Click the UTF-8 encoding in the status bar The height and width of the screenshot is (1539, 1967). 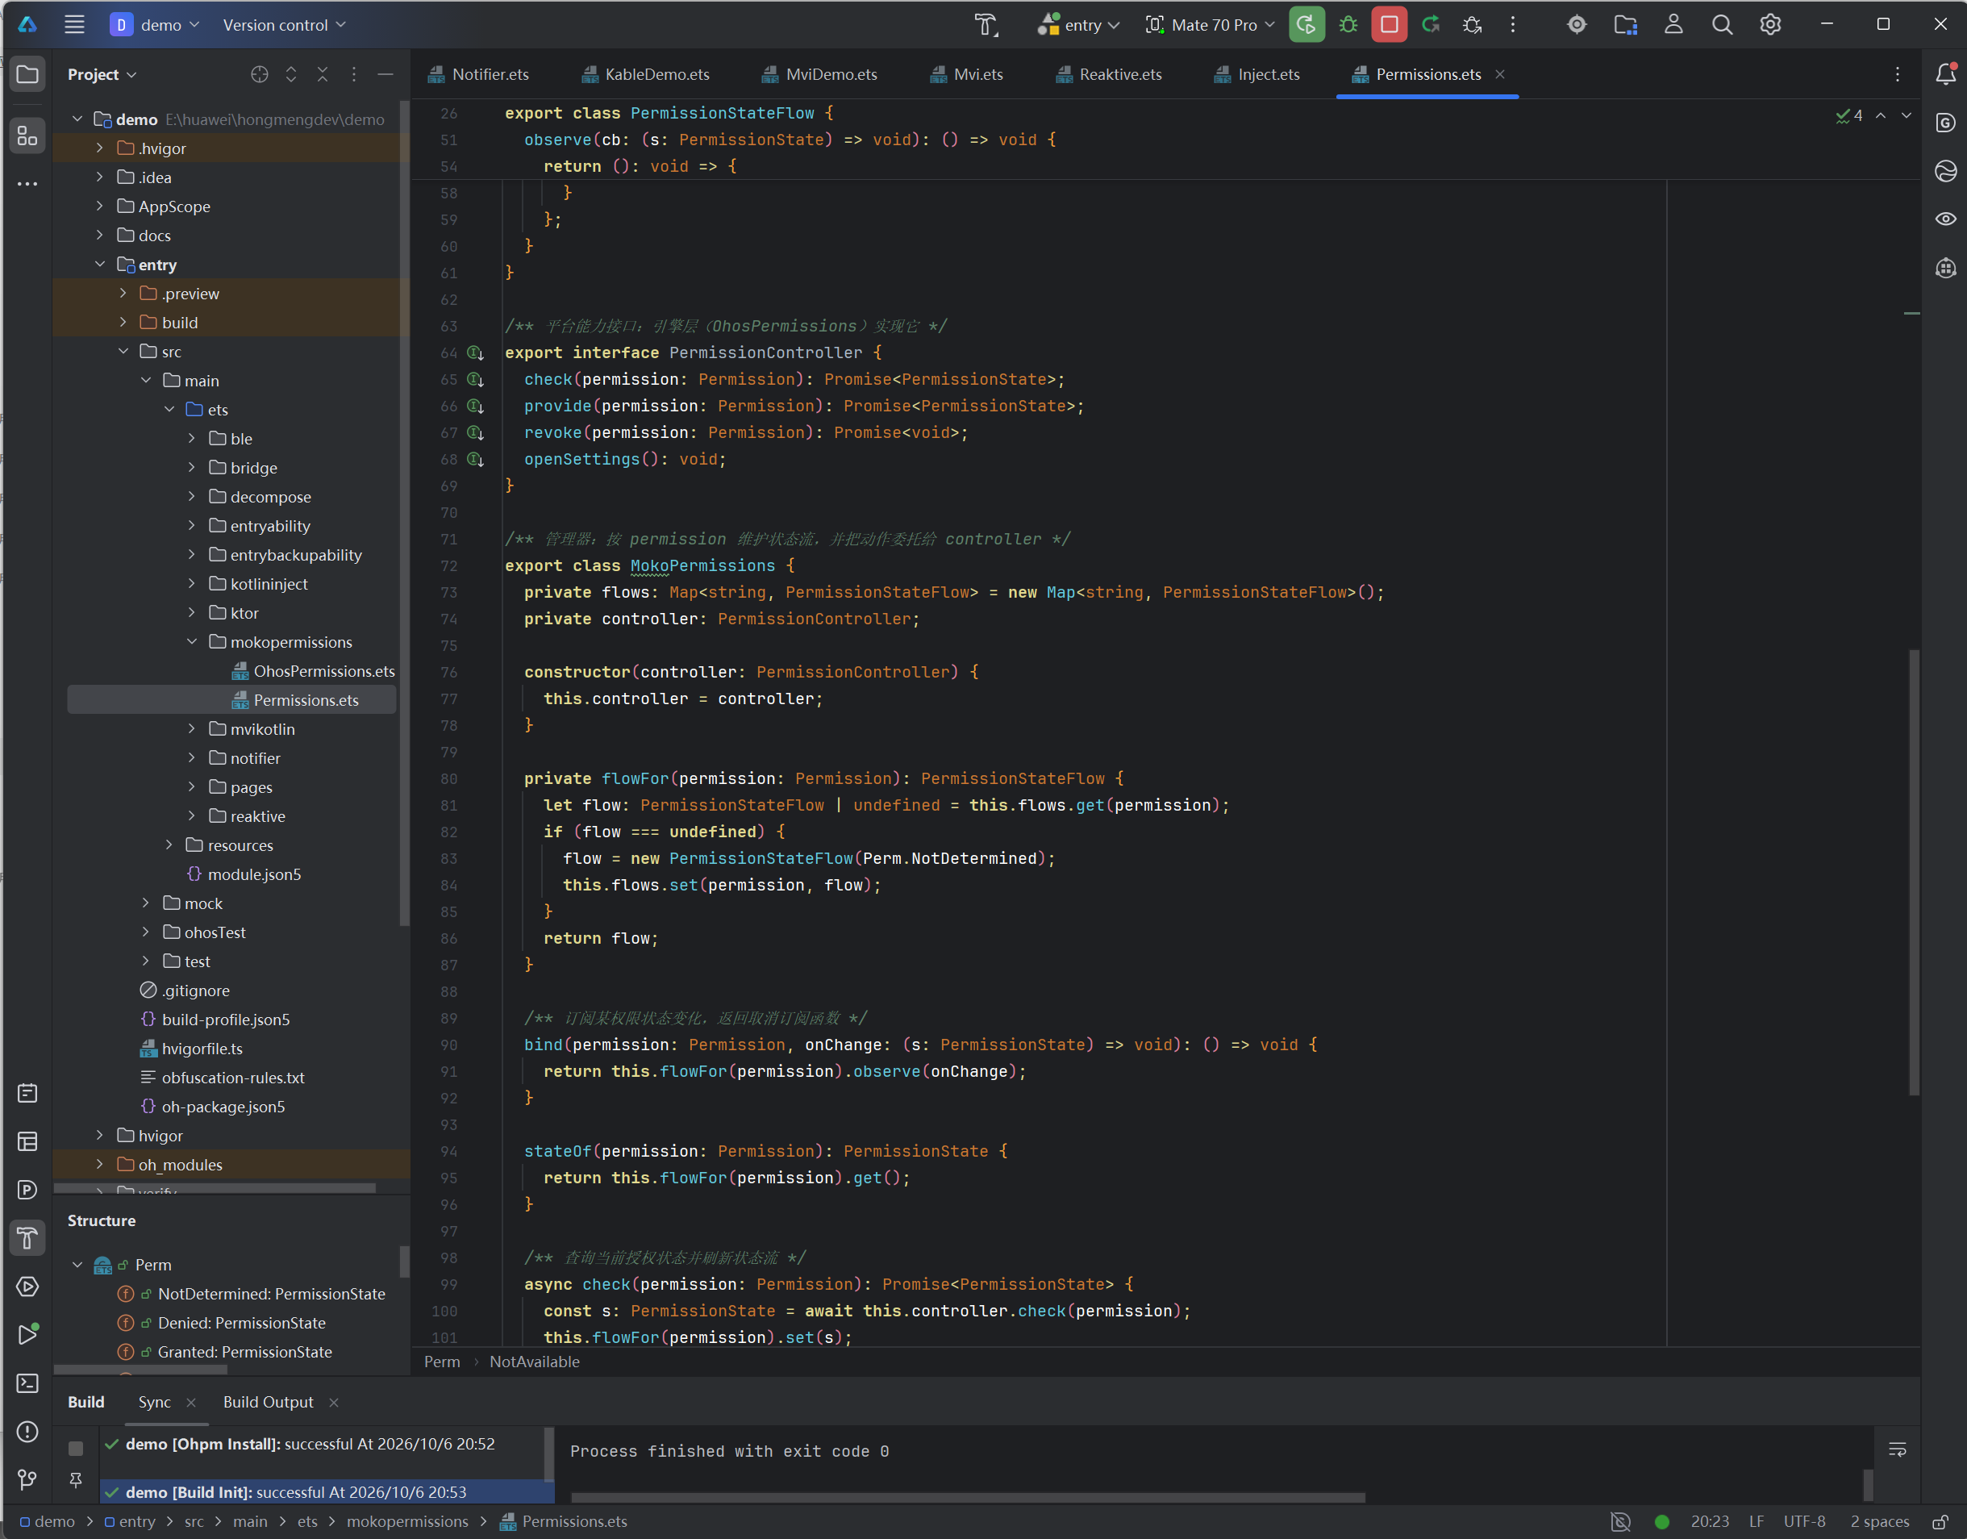coord(1804,1522)
